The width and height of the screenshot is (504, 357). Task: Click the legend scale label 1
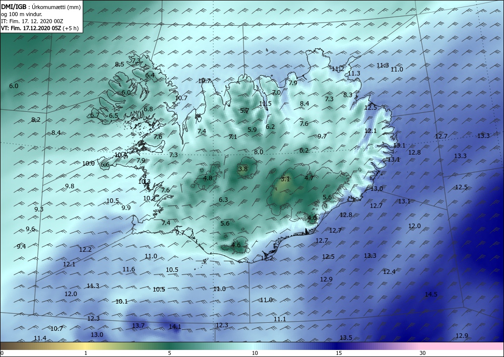(86, 353)
